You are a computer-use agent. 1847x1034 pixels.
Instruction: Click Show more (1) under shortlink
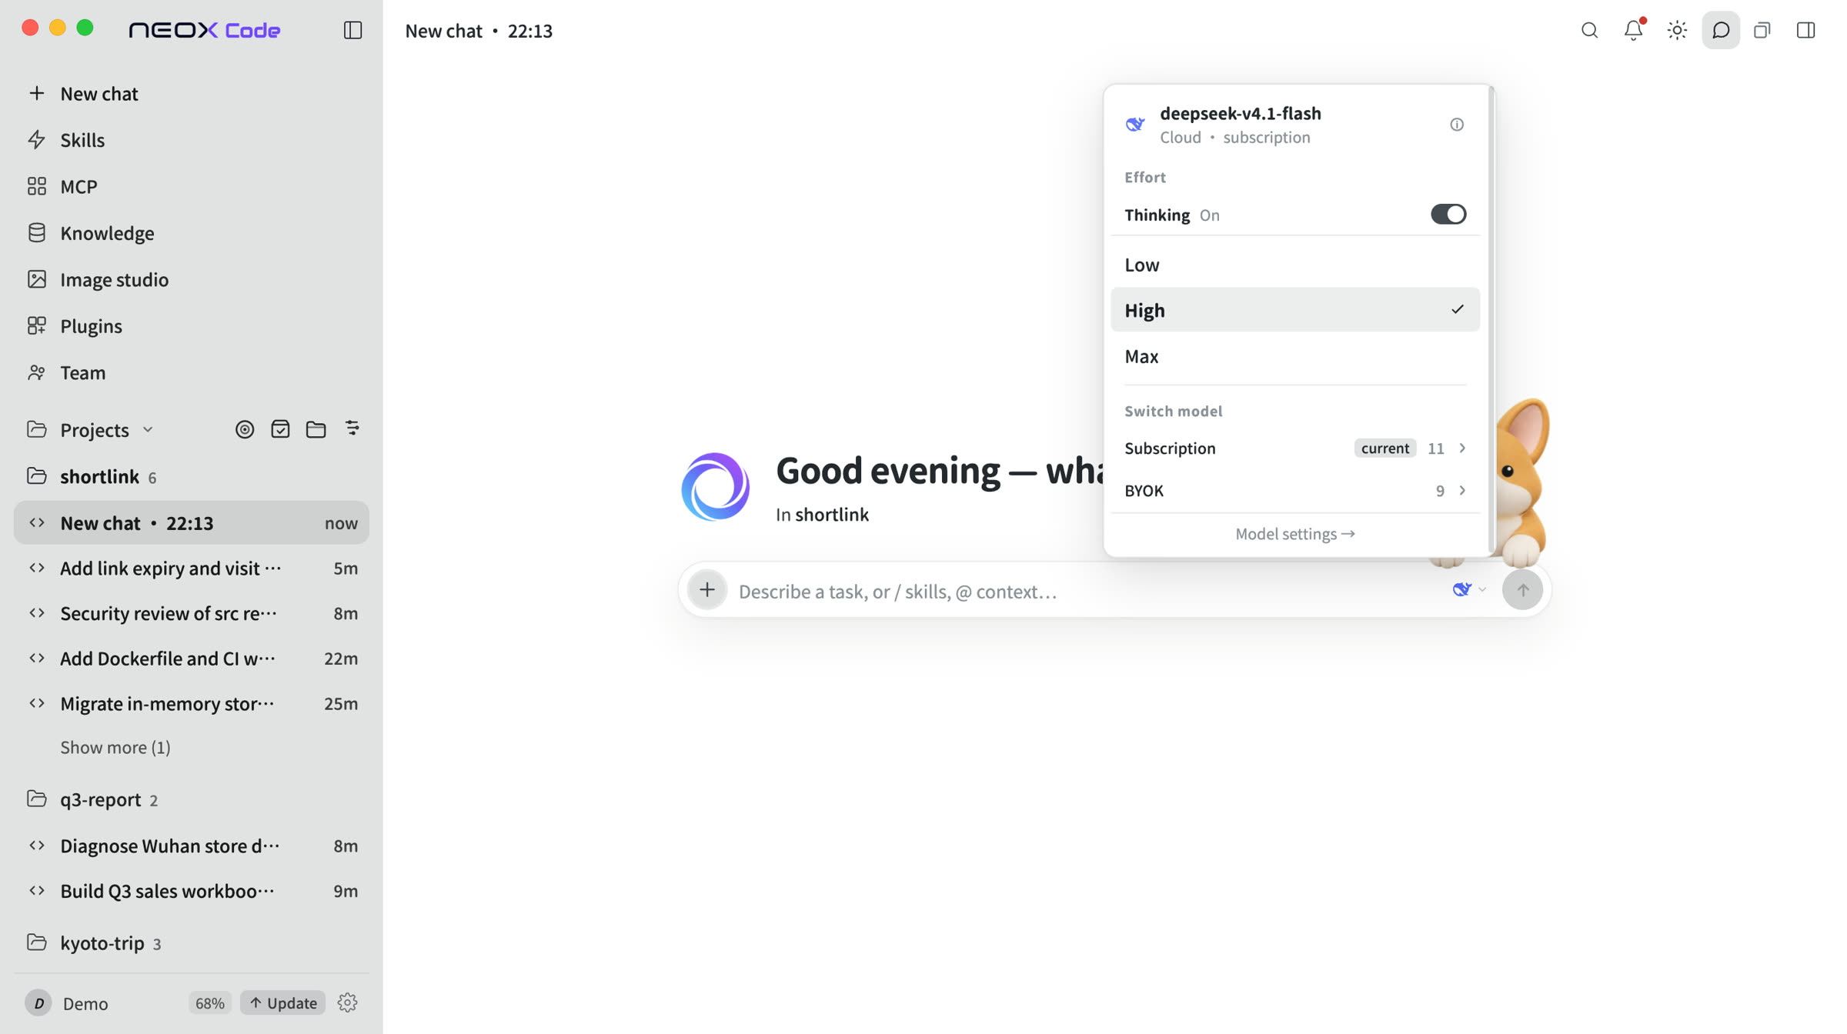pos(115,747)
